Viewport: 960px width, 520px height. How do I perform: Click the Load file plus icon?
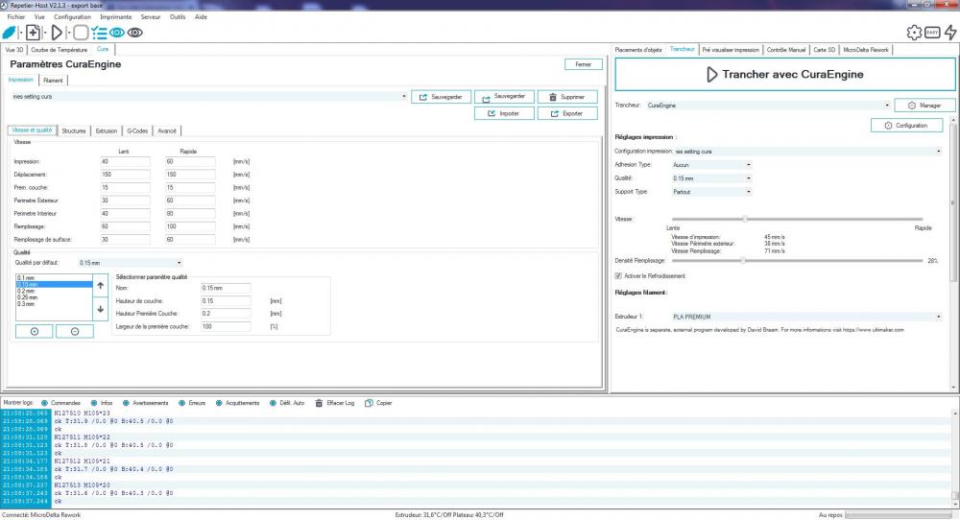tap(33, 33)
